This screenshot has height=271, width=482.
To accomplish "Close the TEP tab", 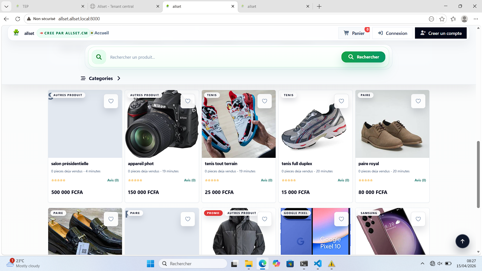I will pyautogui.click(x=83, y=7).
